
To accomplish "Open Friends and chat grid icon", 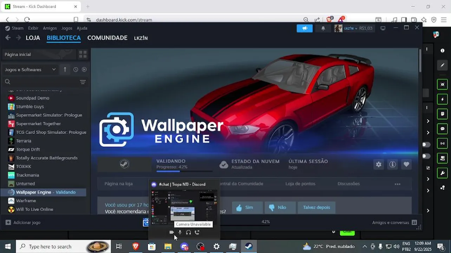I will click(x=414, y=222).
